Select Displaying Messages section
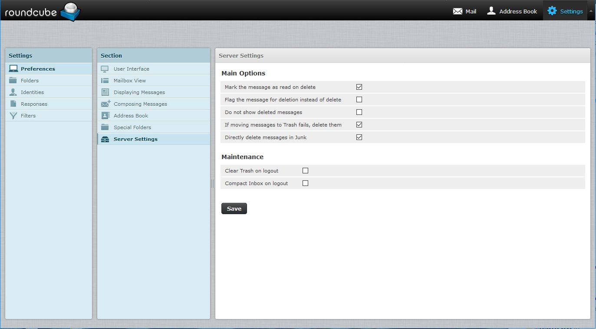This screenshot has height=329, width=596. (x=139, y=92)
